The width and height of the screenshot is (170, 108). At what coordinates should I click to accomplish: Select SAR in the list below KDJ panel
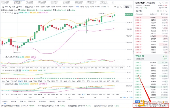tap(60, 68)
